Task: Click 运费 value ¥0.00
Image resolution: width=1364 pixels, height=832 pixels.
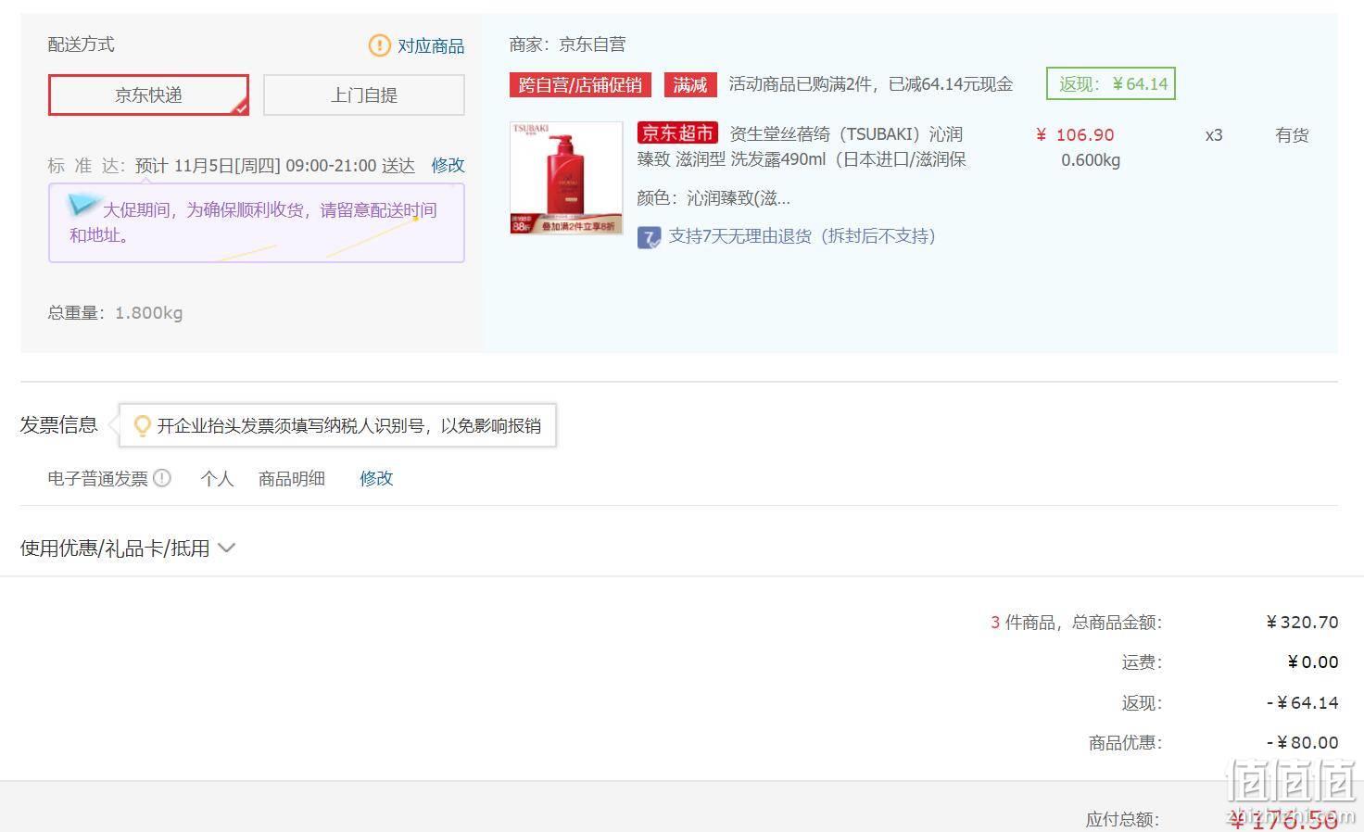Action: coord(1313,662)
